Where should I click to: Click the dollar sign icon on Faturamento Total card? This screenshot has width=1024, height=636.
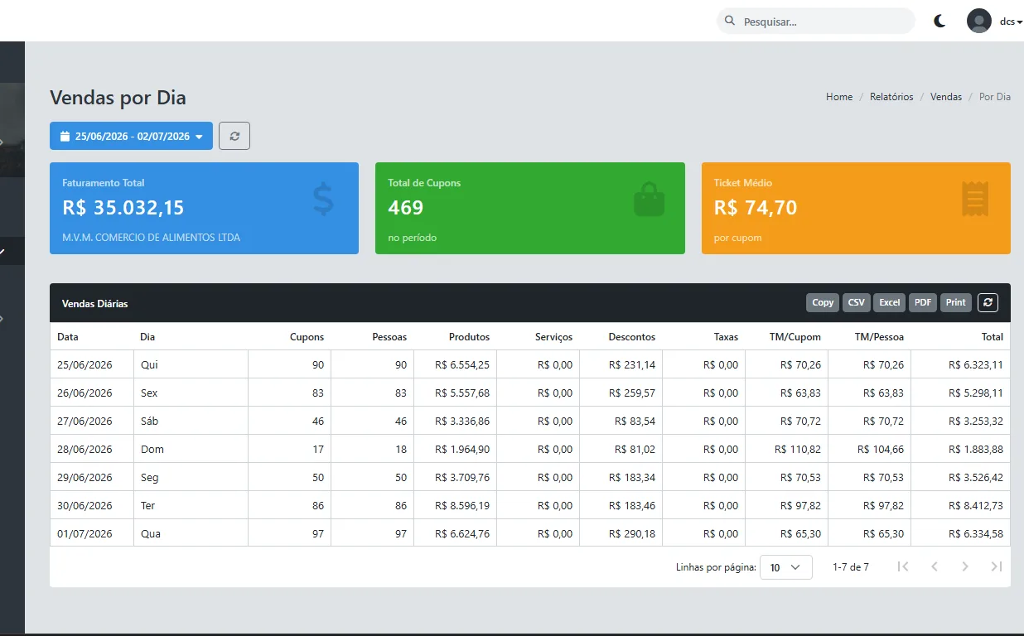pyautogui.click(x=323, y=200)
